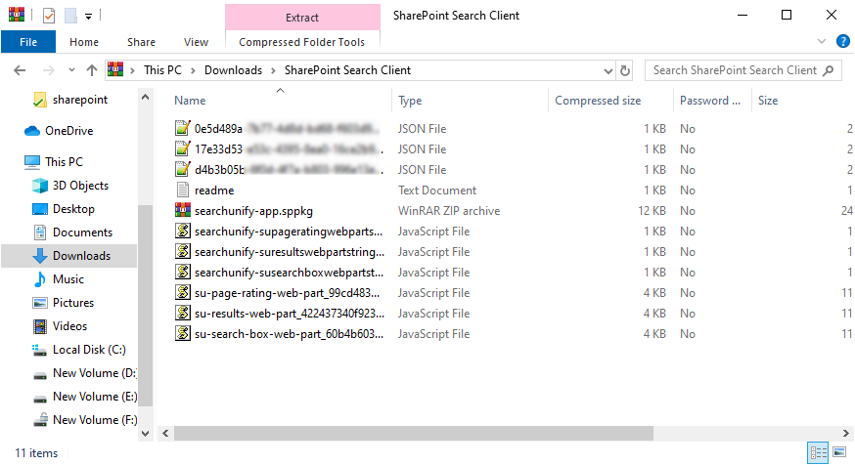Open the Customize Quick Access Toolbar dropdown

point(88,16)
